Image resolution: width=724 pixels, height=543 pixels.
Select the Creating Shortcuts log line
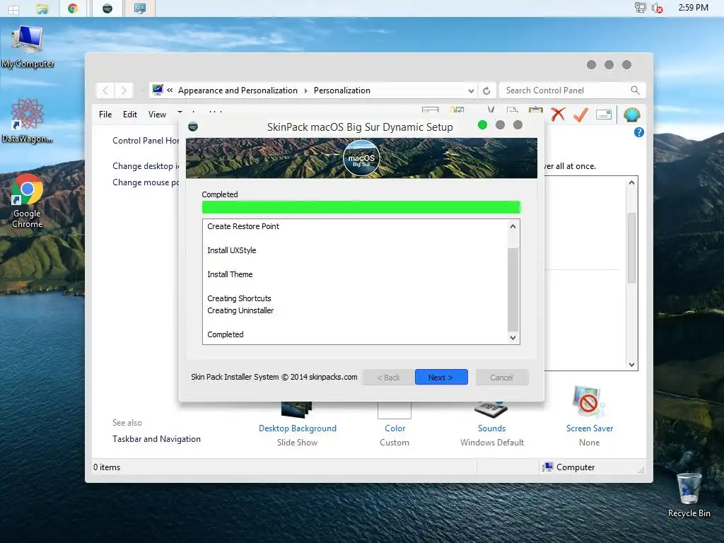[x=239, y=298]
